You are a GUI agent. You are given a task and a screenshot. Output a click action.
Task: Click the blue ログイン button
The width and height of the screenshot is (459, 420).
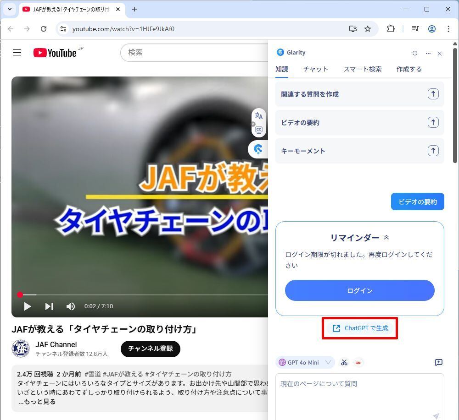tap(359, 290)
